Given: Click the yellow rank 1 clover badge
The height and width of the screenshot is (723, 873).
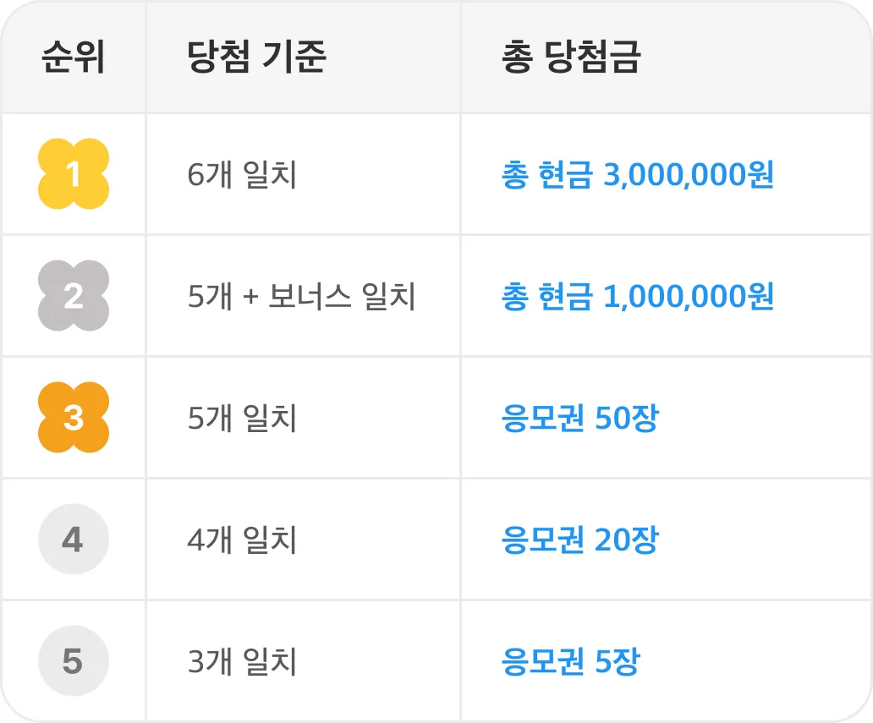Looking at the screenshot, I should point(74,173).
